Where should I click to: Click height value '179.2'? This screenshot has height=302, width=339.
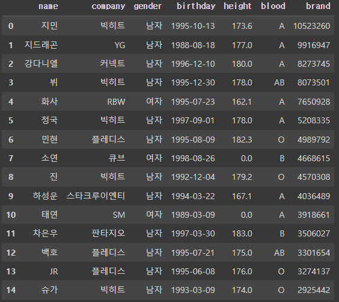tap(242, 177)
